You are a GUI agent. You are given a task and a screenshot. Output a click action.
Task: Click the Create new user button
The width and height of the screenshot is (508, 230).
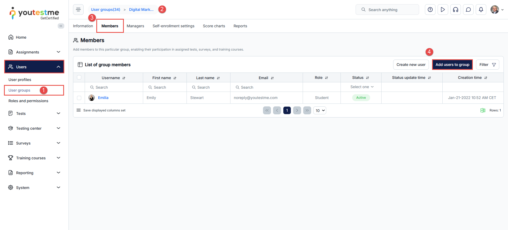point(411,65)
